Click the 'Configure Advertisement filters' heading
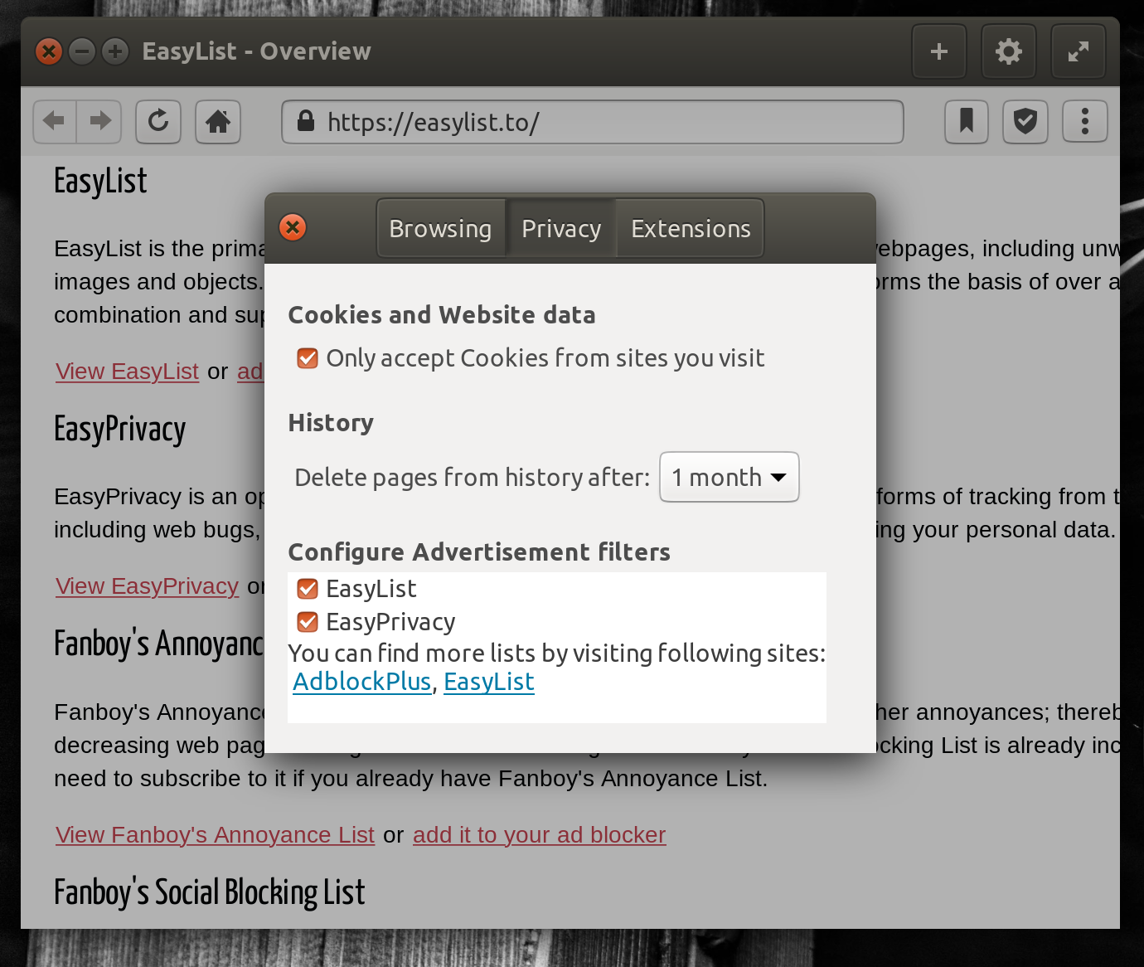The height and width of the screenshot is (967, 1144). pos(479,552)
